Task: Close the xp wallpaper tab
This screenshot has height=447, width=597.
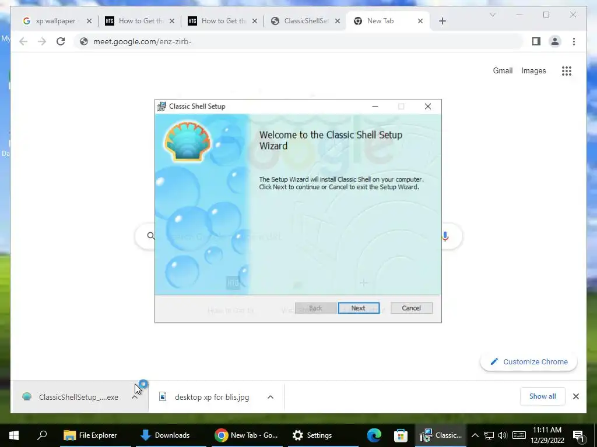Action: [89, 21]
